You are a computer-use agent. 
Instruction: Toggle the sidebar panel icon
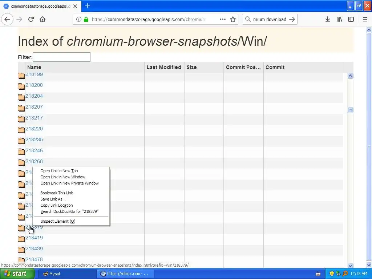pyautogui.click(x=351, y=20)
